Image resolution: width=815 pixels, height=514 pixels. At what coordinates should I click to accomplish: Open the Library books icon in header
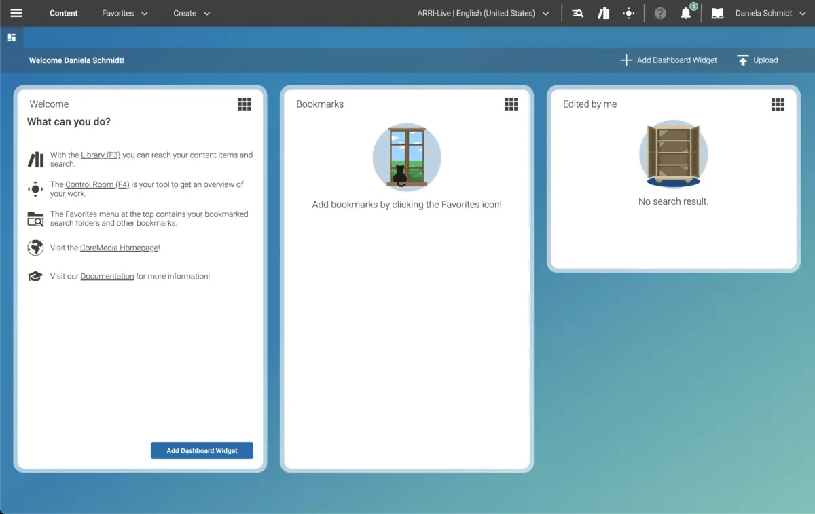(x=603, y=13)
